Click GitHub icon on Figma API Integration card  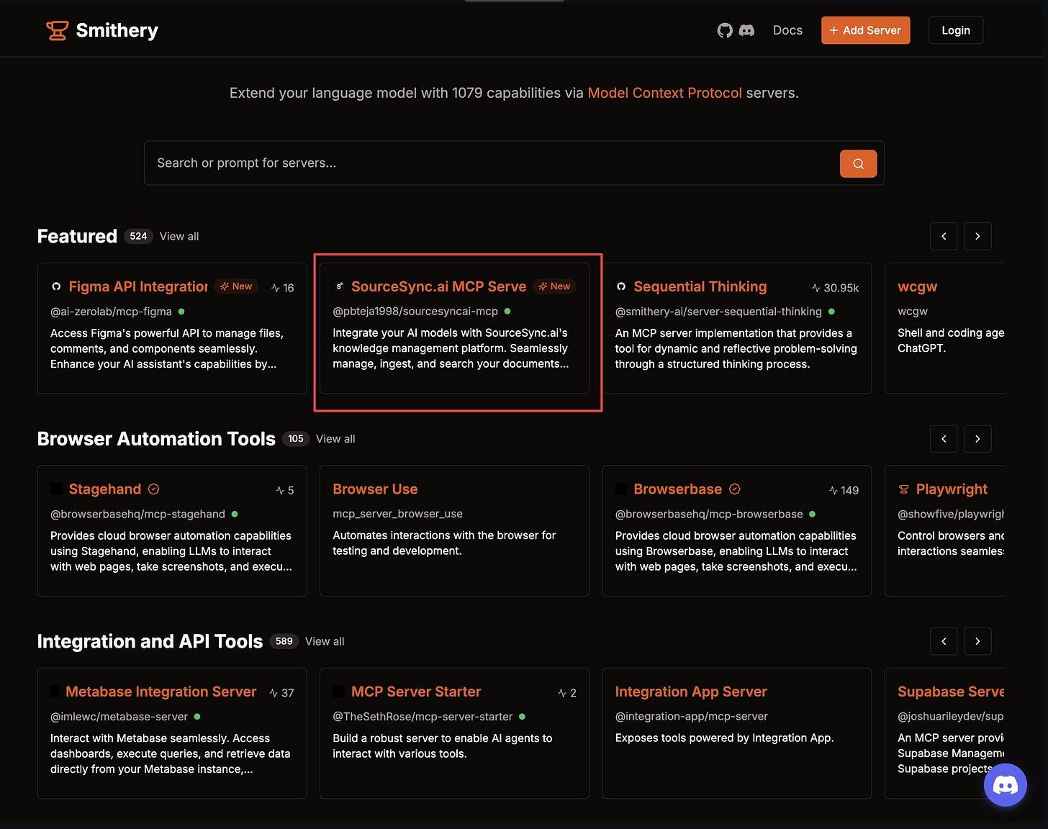tap(56, 286)
